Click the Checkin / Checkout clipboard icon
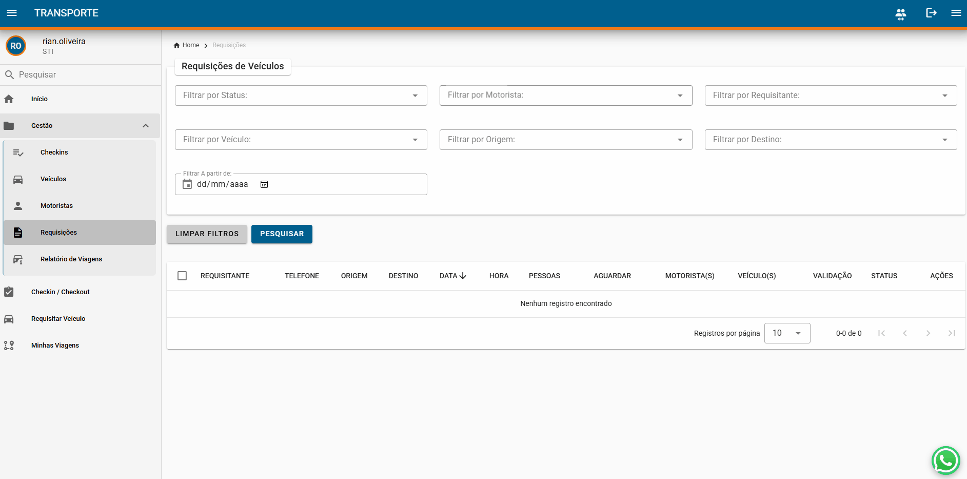This screenshot has height=479, width=967. click(9, 292)
